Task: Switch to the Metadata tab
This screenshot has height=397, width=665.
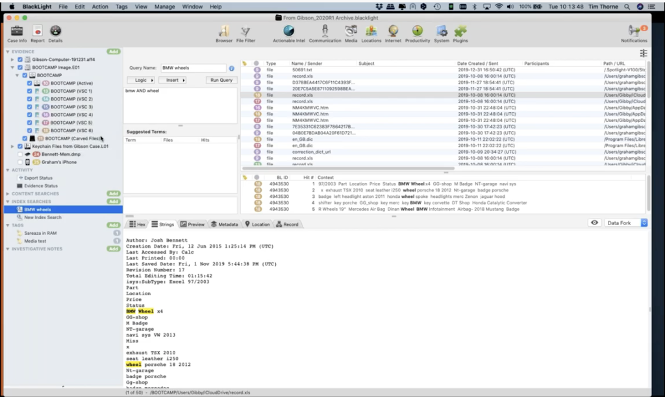Action: tap(224, 224)
